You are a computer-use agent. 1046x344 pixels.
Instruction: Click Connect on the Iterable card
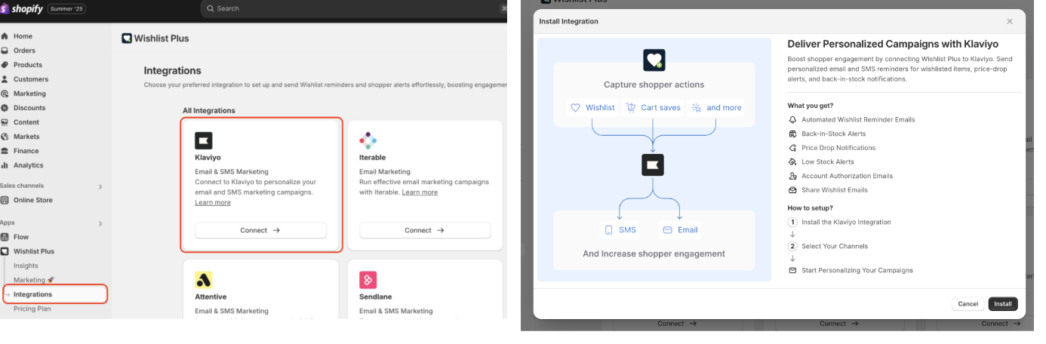[x=425, y=230]
